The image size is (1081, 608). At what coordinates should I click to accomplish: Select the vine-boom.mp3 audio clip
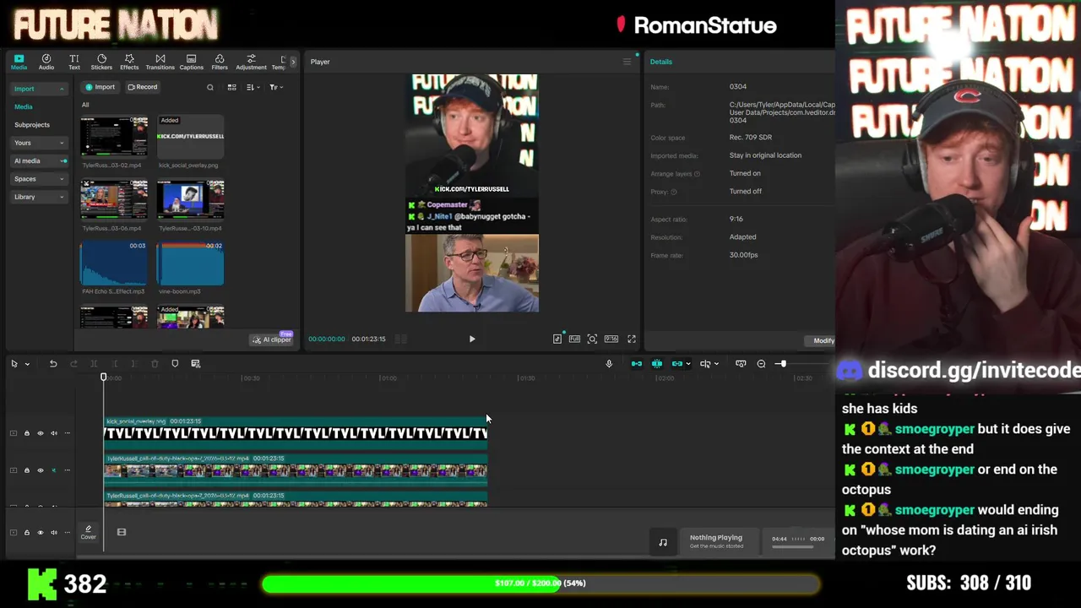pyautogui.click(x=190, y=263)
